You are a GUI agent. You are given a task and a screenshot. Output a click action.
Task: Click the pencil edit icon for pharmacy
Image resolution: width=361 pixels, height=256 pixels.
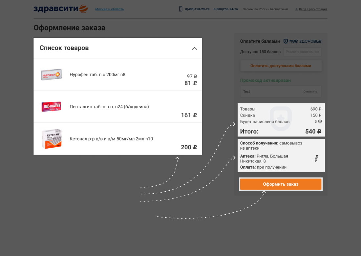pos(316,159)
